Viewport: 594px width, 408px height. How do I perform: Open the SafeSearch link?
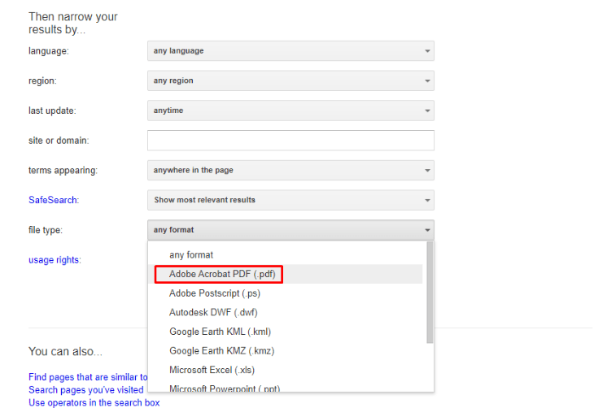(x=54, y=200)
